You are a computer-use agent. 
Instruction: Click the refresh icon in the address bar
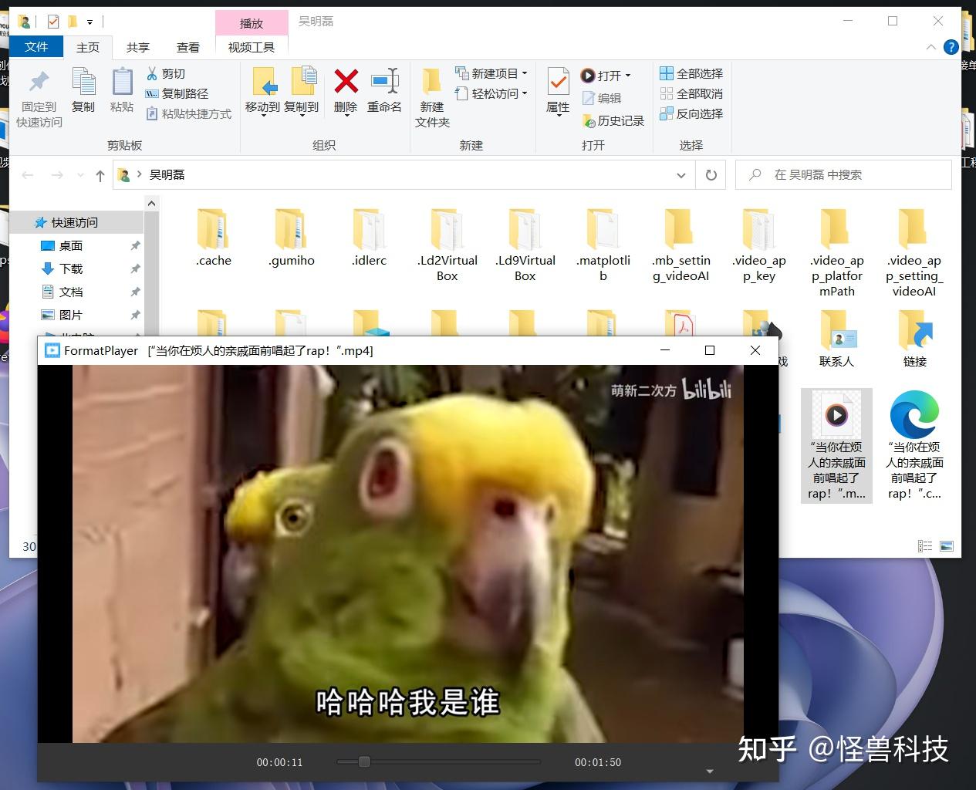[710, 174]
